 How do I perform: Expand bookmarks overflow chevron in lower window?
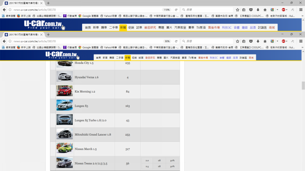[x=302, y=47]
